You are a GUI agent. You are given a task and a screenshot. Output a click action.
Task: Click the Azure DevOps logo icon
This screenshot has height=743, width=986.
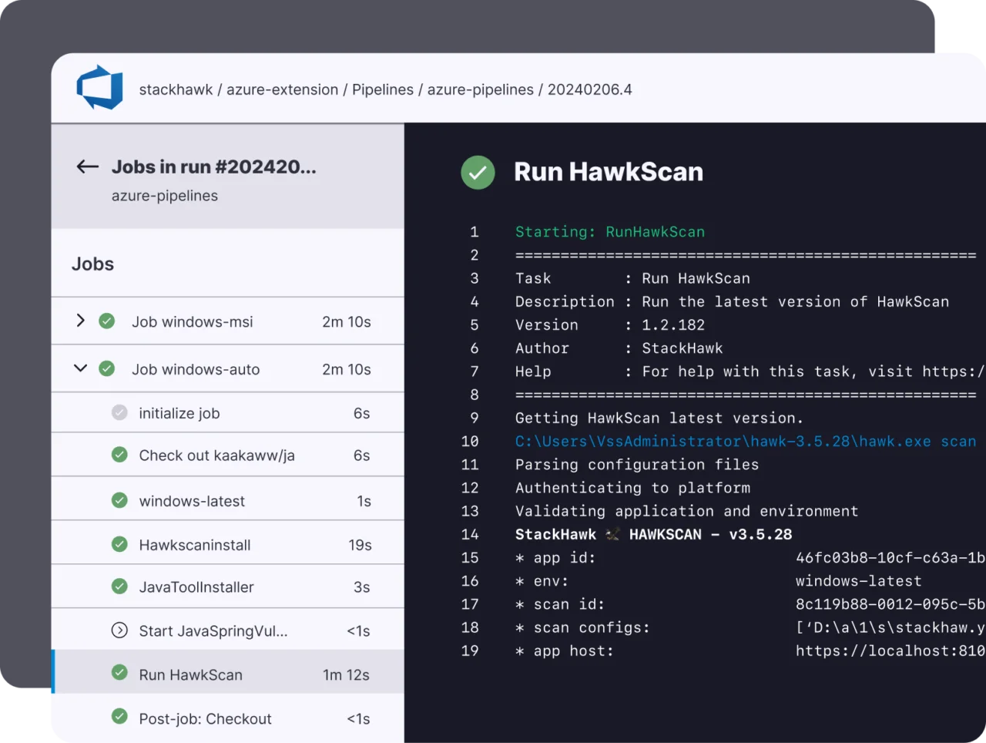click(x=100, y=88)
